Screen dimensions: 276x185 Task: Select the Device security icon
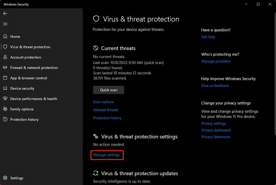[x=5, y=88]
